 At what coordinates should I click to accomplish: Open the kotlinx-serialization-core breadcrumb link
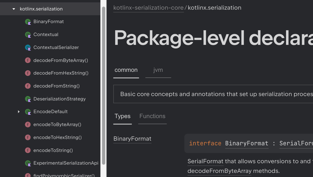pos(148,8)
